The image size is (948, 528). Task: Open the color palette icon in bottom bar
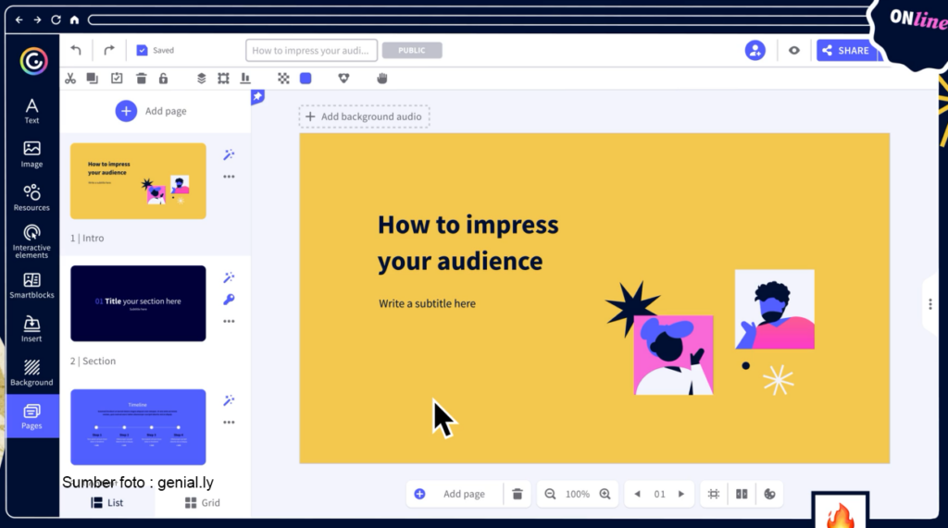click(769, 494)
